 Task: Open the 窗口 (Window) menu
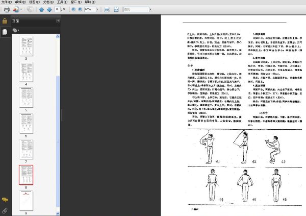pos(76,2)
